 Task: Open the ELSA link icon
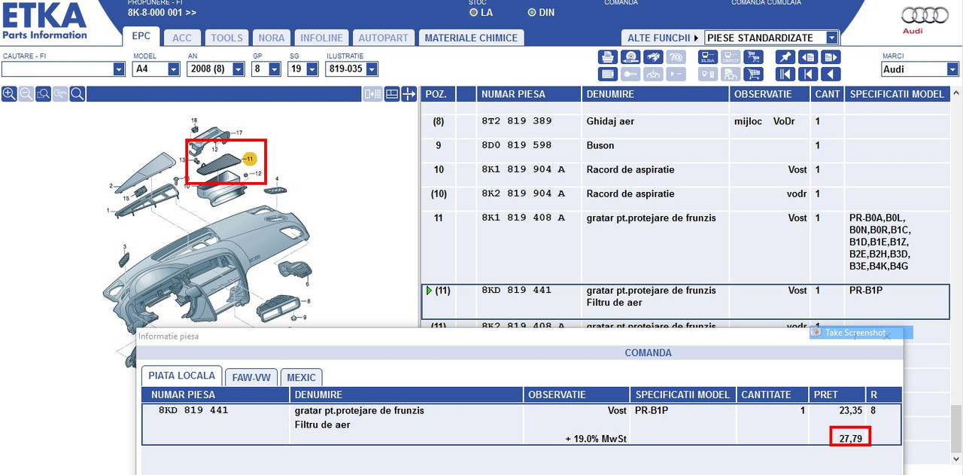pos(708,57)
